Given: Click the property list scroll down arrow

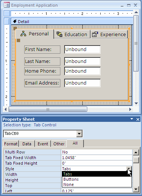Looking at the screenshot, I should [136, 189].
